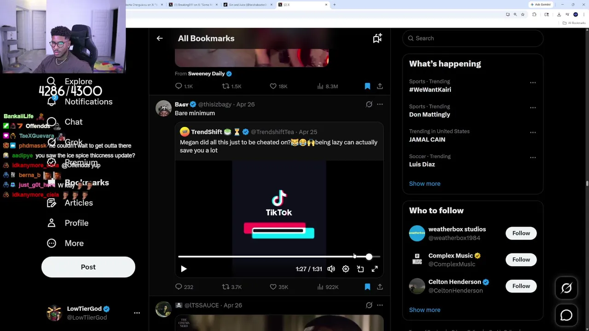
Task: Open Articles in the sidebar
Action: [70, 203]
